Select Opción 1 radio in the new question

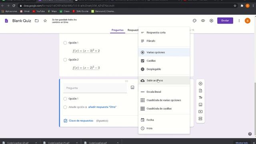65,99
